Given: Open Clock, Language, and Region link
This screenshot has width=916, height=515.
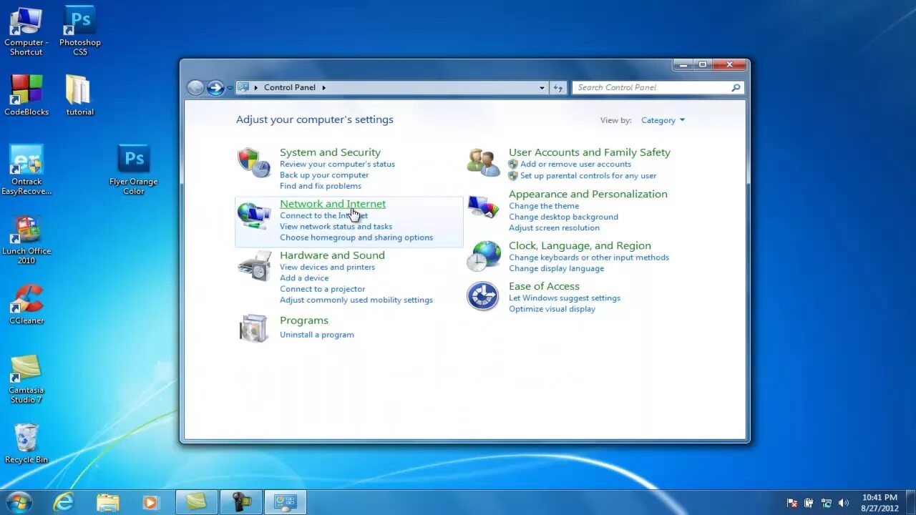Looking at the screenshot, I should pos(580,246).
